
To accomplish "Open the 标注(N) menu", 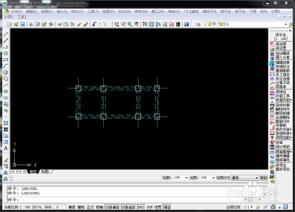I will click(x=124, y=12).
